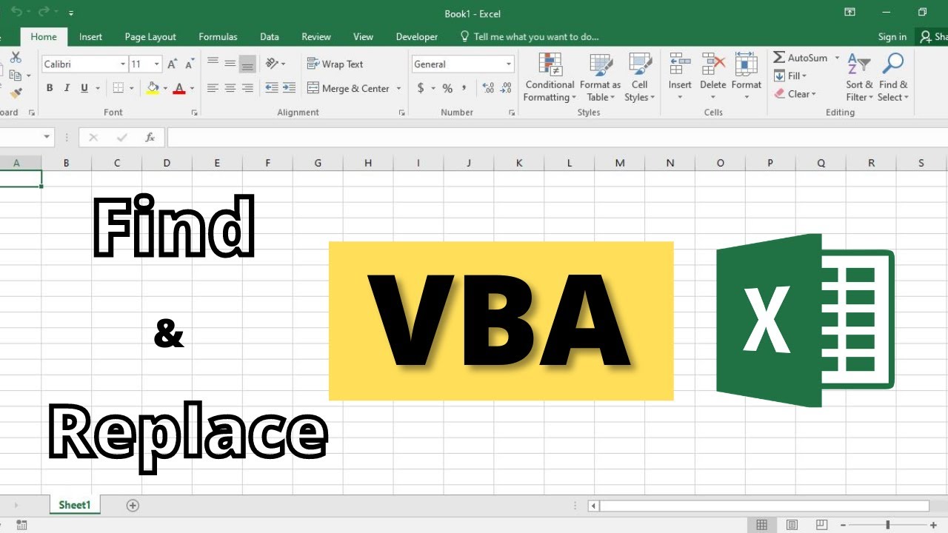Set Bottom Align vertical alignment
The width and height of the screenshot is (948, 533).
(247, 64)
